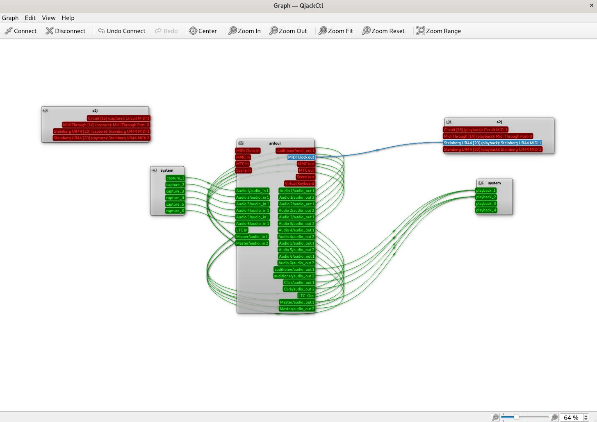
Task: Click the Center target icon
Action: click(x=193, y=31)
